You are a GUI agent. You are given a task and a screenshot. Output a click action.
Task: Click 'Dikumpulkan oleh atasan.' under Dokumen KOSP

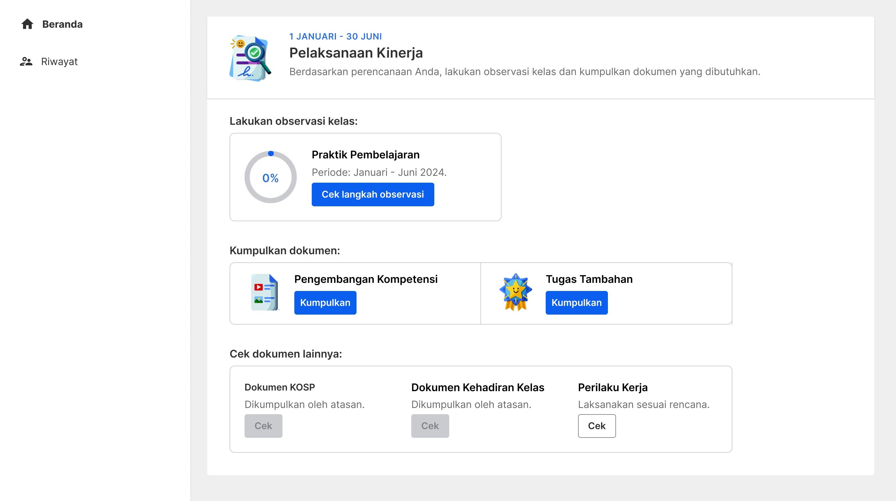coord(305,405)
